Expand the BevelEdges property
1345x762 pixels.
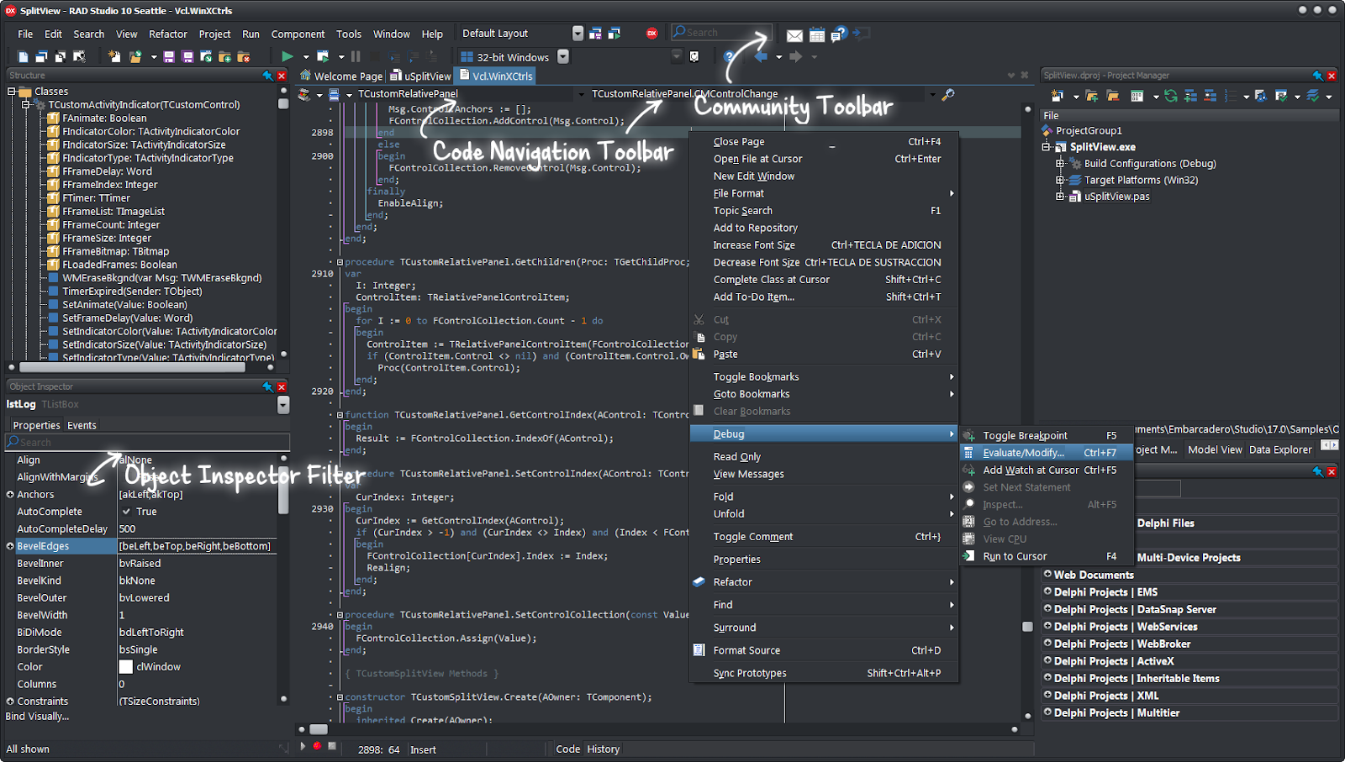[10, 546]
